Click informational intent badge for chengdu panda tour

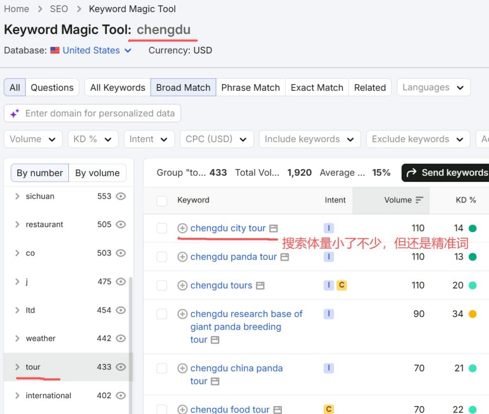tap(329, 257)
